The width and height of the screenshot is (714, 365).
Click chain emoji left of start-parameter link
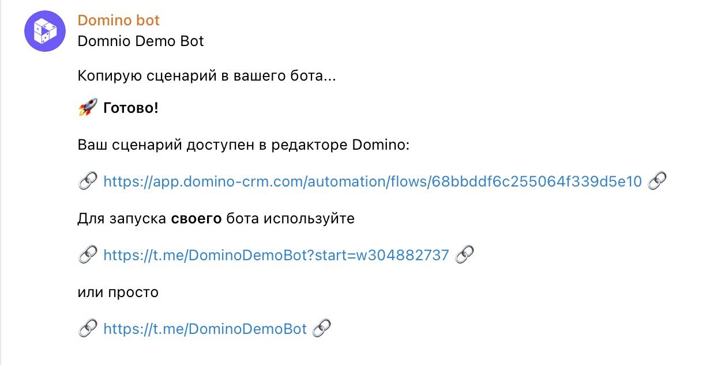pyautogui.click(x=87, y=255)
